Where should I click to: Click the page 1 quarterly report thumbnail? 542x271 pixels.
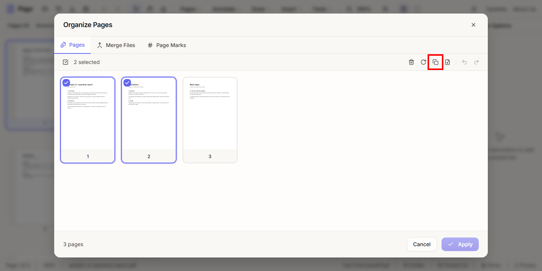pos(88,120)
